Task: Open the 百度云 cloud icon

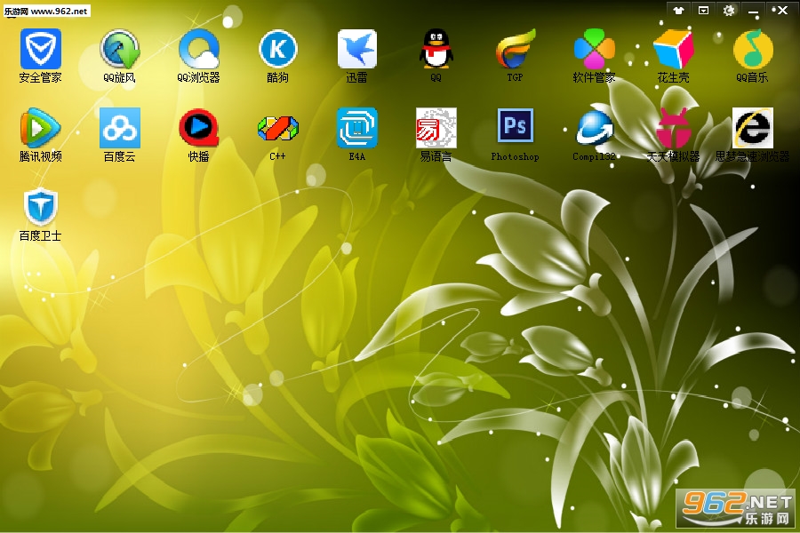Action: click(x=119, y=128)
